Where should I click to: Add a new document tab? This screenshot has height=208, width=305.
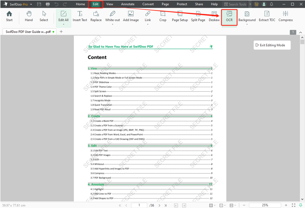coord(61,32)
